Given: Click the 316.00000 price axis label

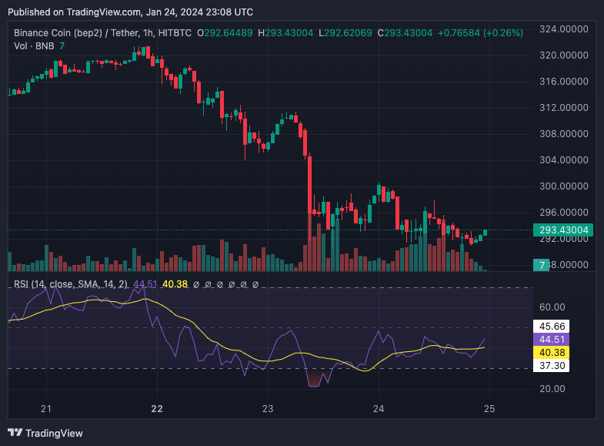Looking at the screenshot, I should pyautogui.click(x=563, y=82).
